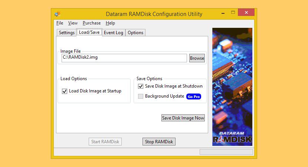Close the RAMDisk Configuration Utility
The height and width of the screenshot is (167, 308).
click(x=246, y=12)
